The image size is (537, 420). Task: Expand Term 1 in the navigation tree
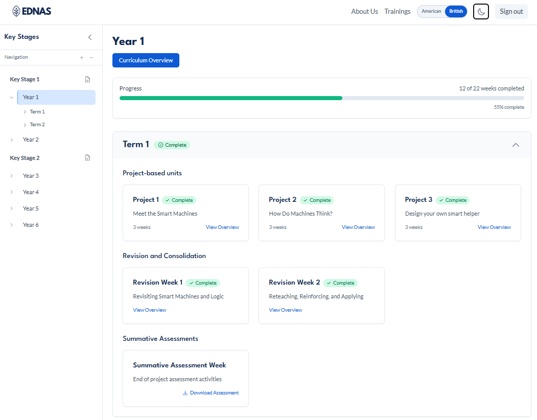point(25,111)
